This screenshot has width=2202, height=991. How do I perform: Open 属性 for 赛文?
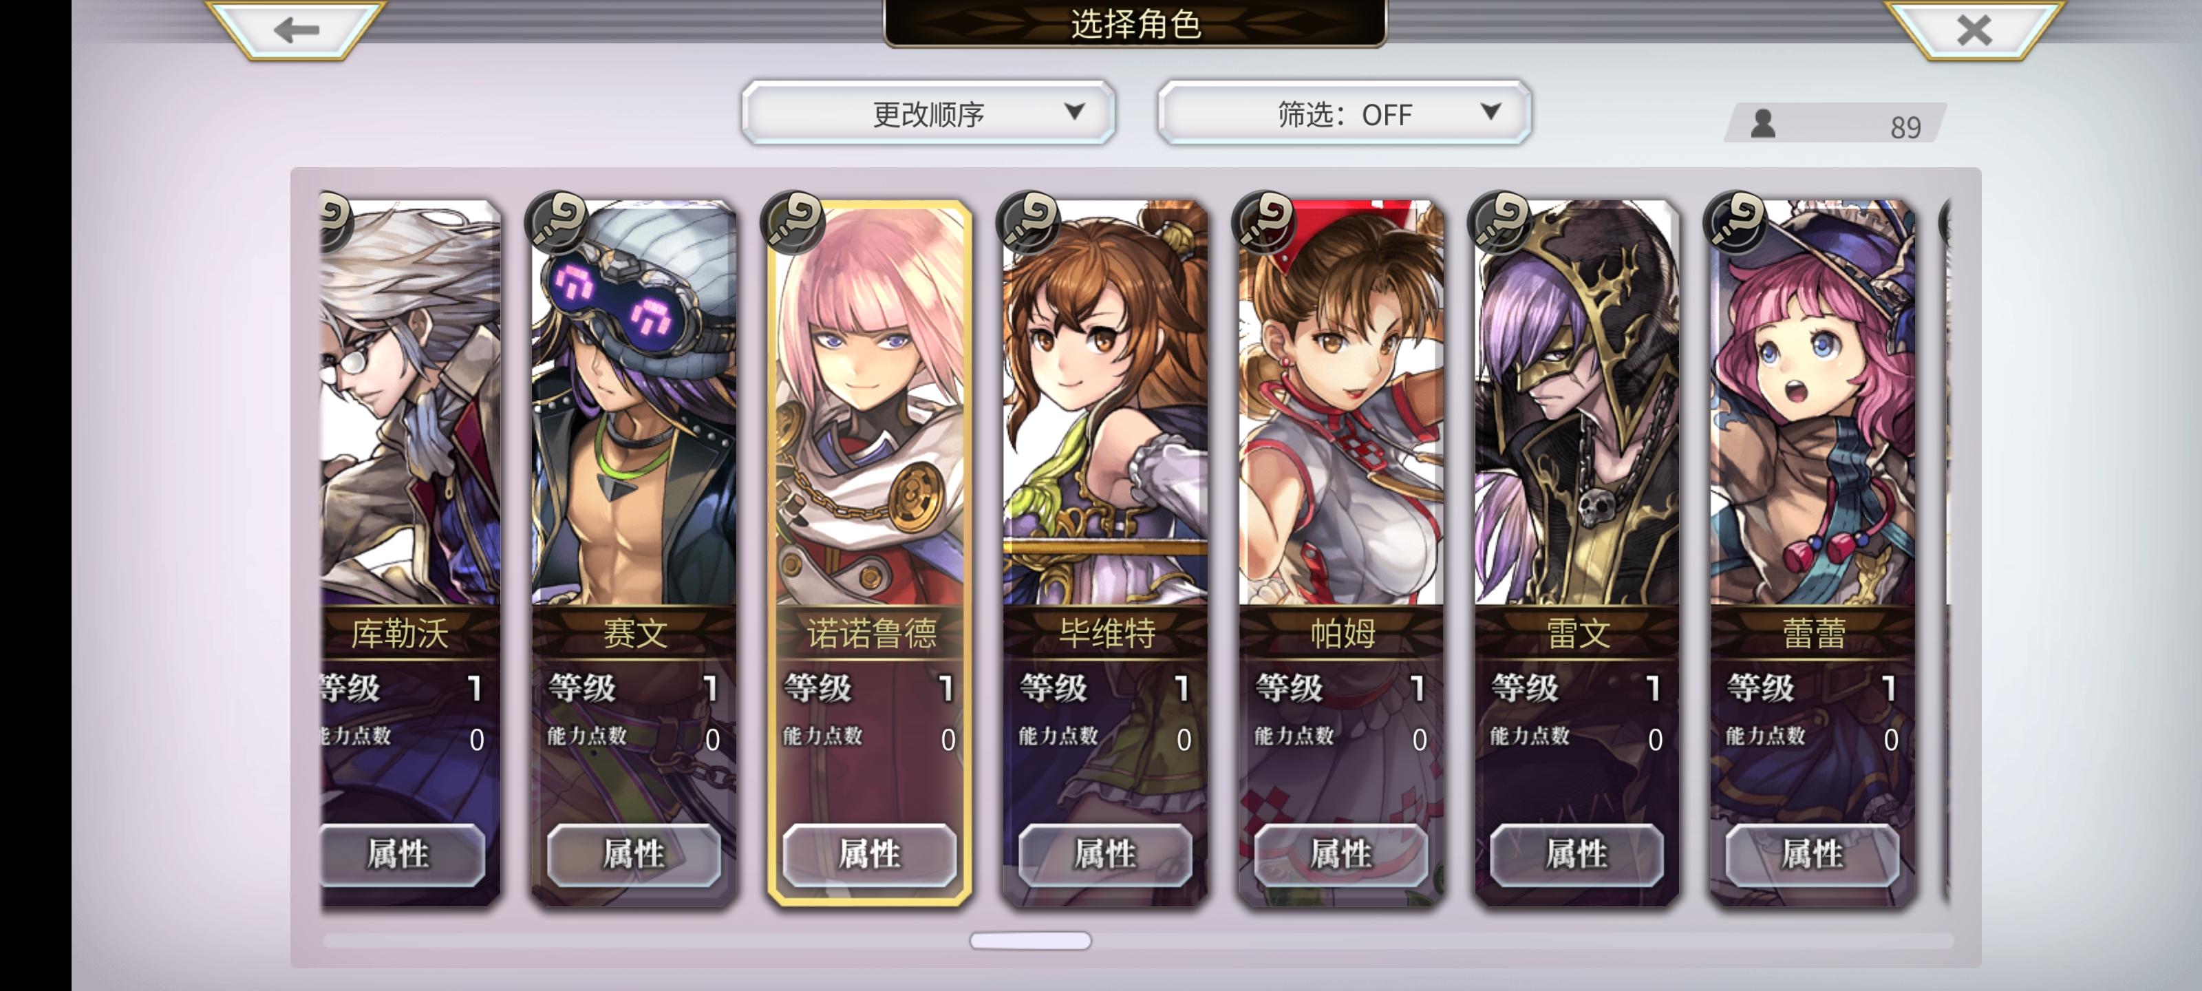pyautogui.click(x=633, y=853)
